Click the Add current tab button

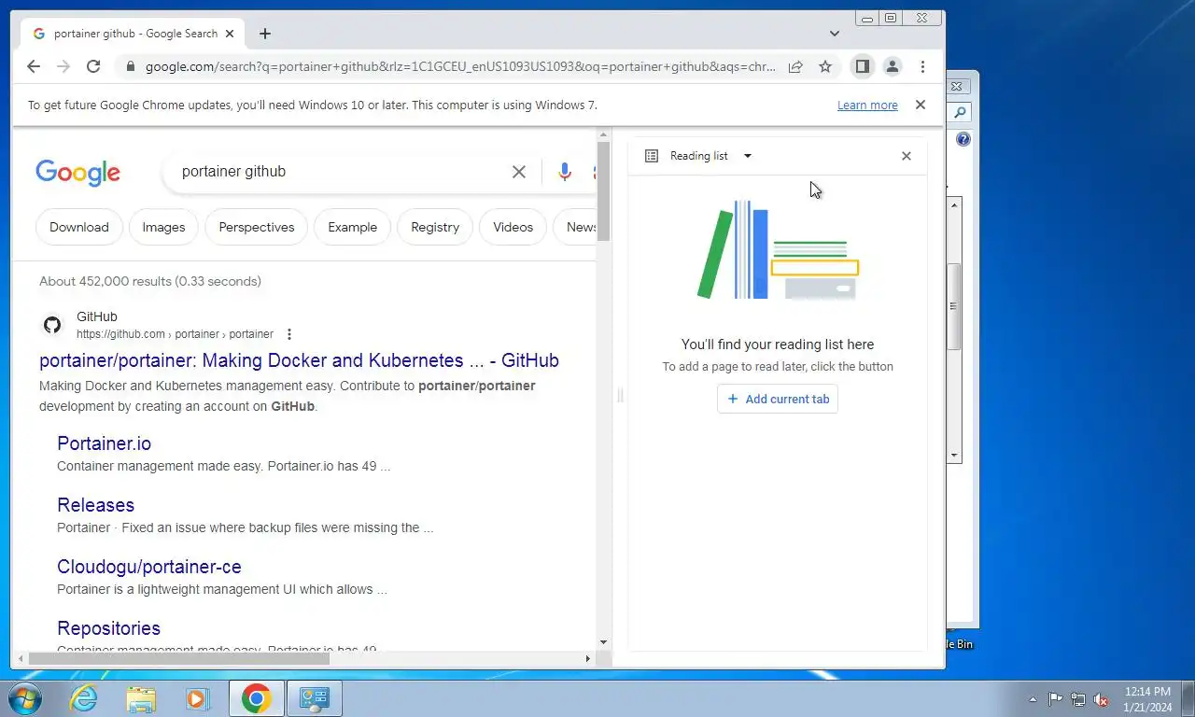(x=778, y=399)
